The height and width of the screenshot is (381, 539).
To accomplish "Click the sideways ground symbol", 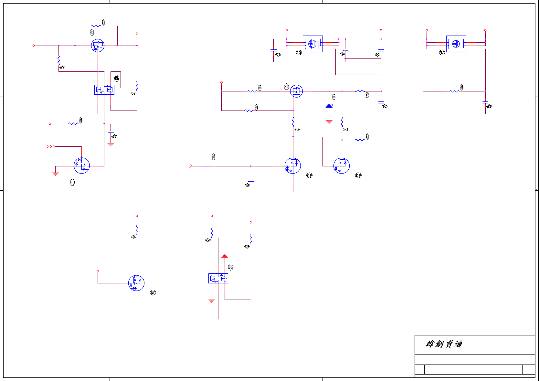I will 379,140.
